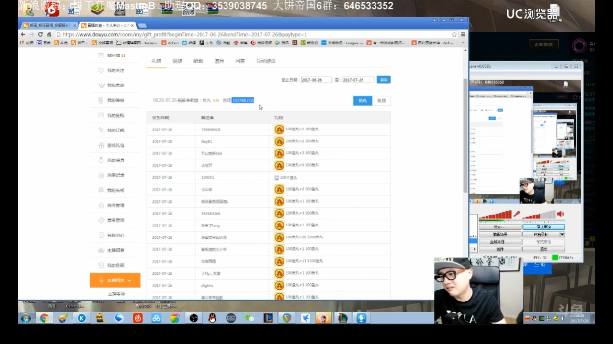Click 退出 button in OBS
613x344 pixels.
point(544,249)
